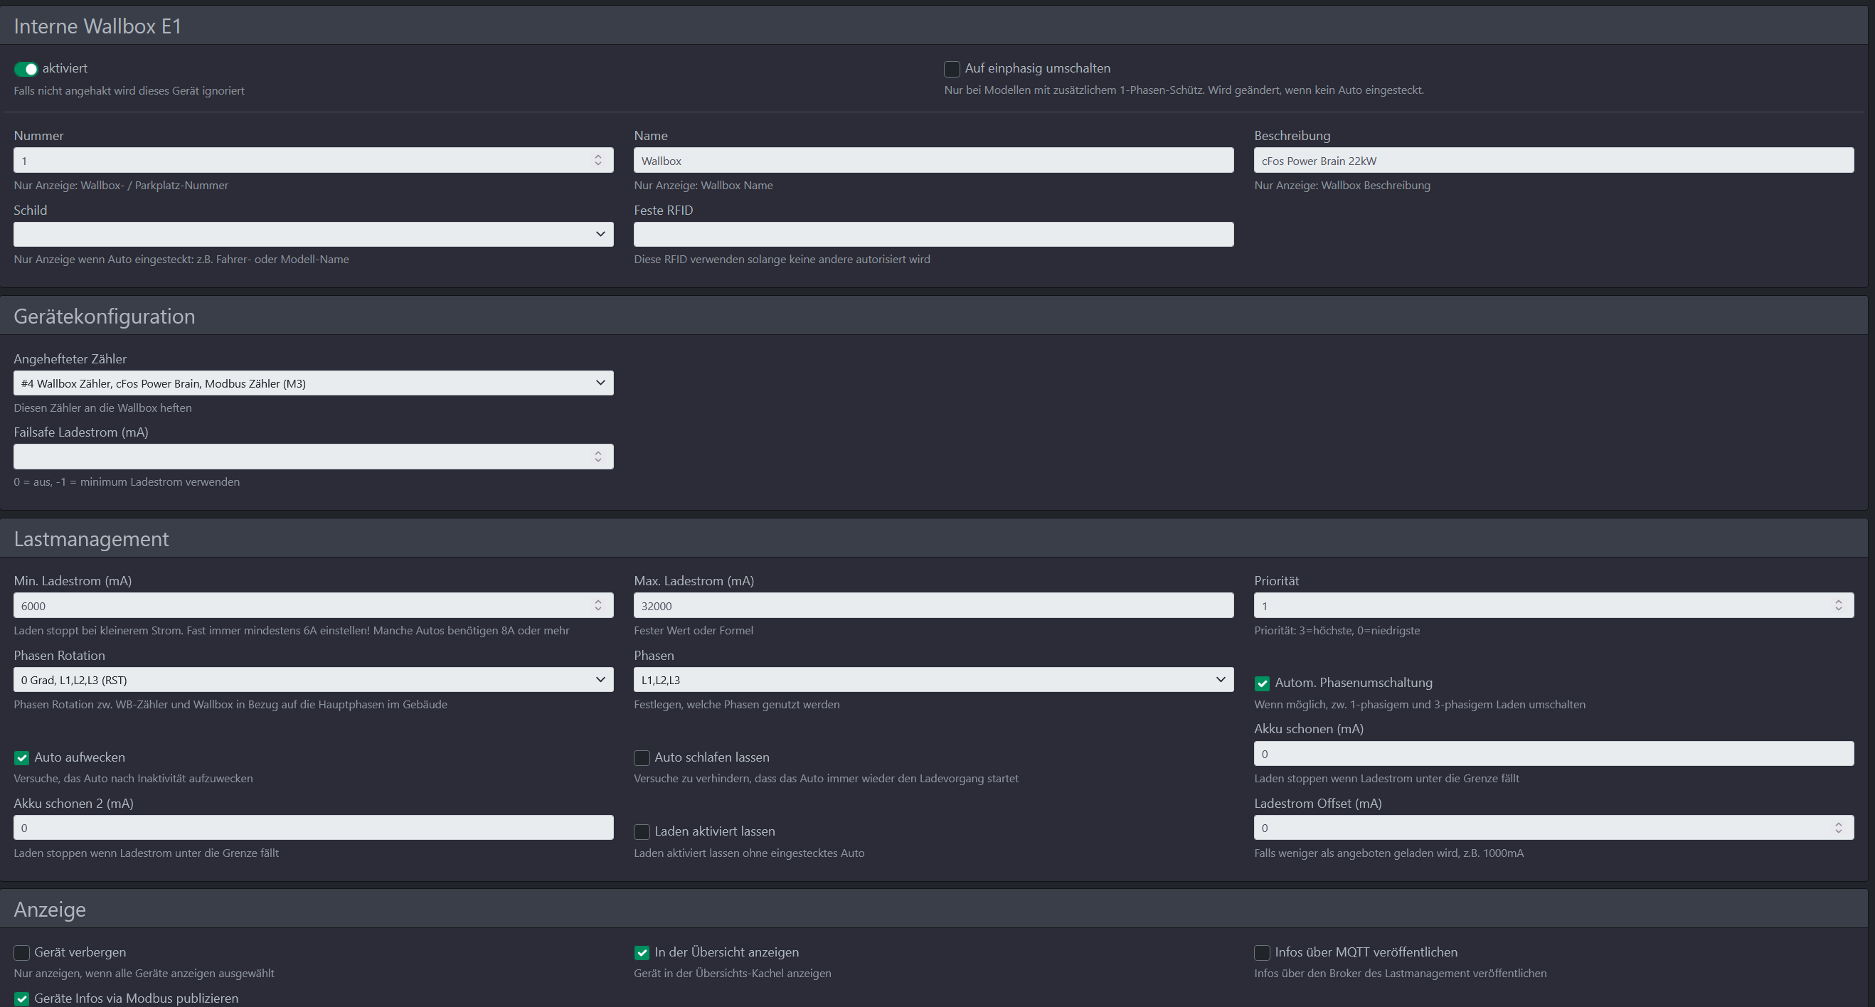Viewport: 1875px width, 1007px height.
Task: Toggle the 'aktiviert' switch off
Action: (x=26, y=69)
